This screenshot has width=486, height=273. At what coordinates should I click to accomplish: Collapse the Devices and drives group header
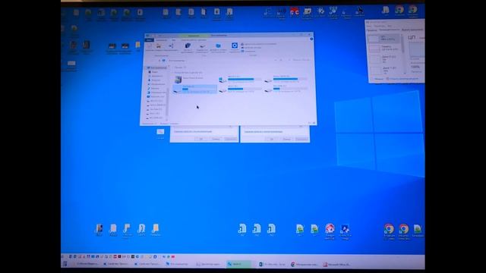coord(188,73)
